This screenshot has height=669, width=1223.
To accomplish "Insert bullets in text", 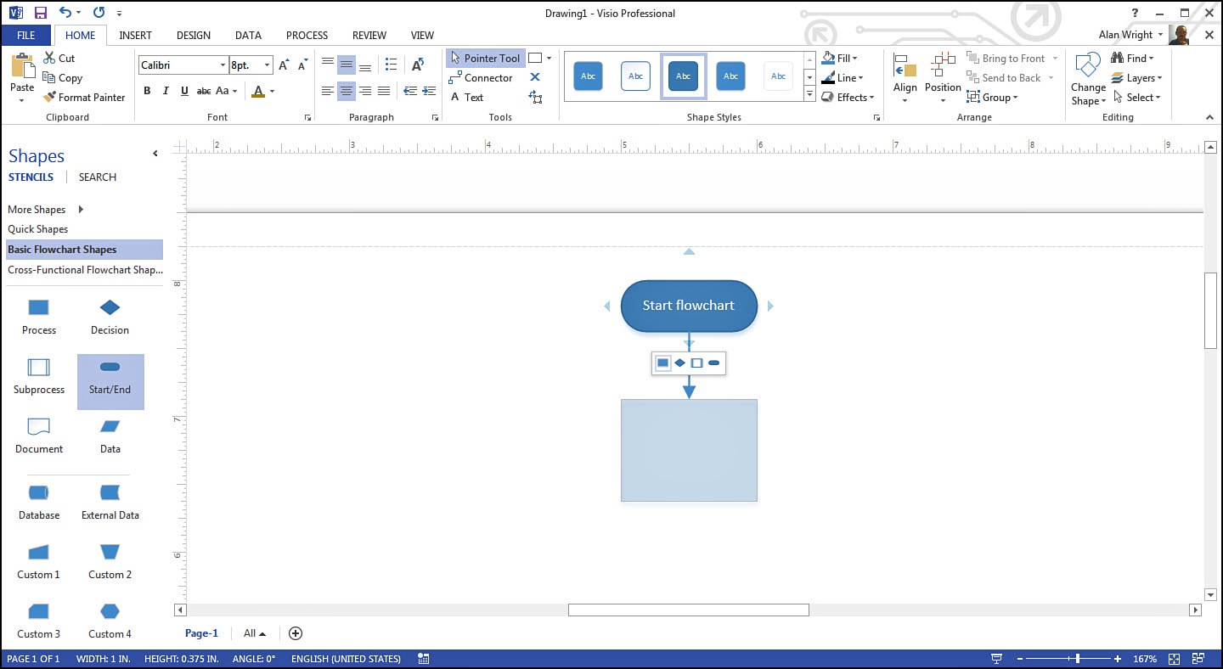I will tap(391, 65).
